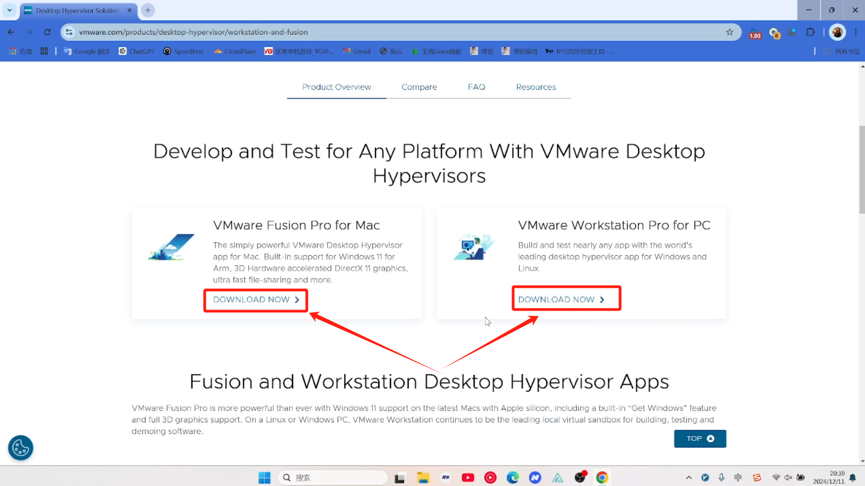This screenshot has height=486, width=865.
Task: Open the red circular play app in taskbar
Action: (490, 477)
